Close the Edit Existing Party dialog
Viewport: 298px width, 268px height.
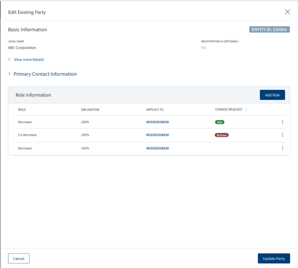pos(287,12)
